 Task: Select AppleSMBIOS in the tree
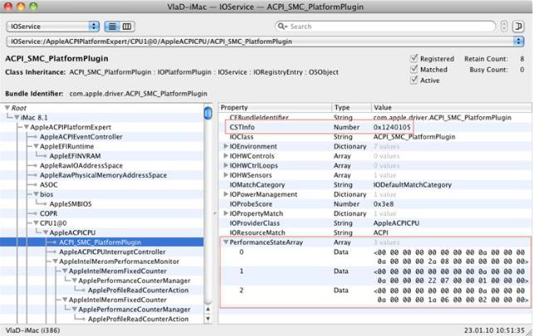[71, 204]
